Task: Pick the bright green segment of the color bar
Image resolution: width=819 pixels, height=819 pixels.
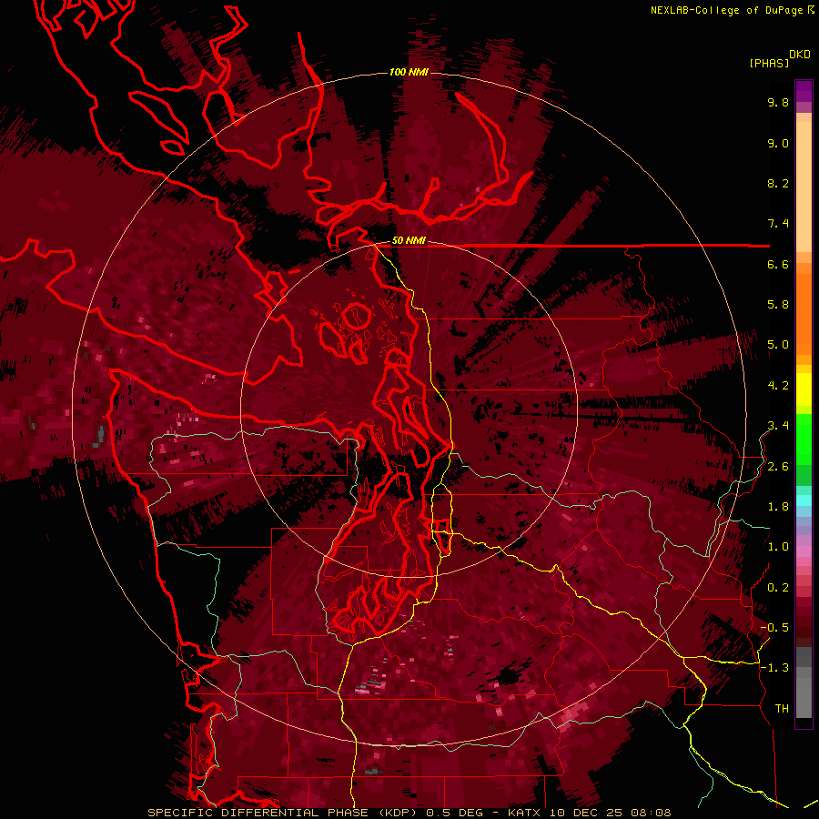Action: [804, 439]
